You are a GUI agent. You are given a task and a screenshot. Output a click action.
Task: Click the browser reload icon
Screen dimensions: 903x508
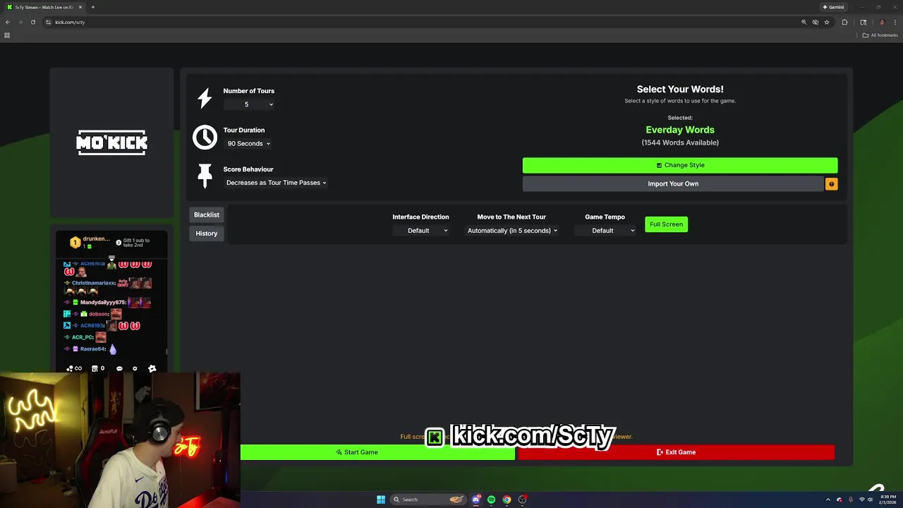tap(32, 22)
